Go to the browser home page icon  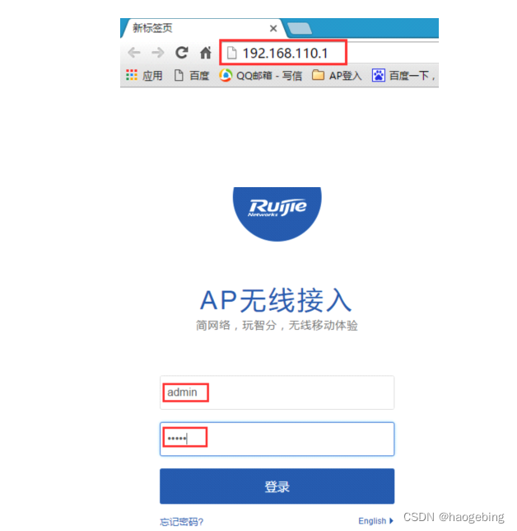coord(206,53)
